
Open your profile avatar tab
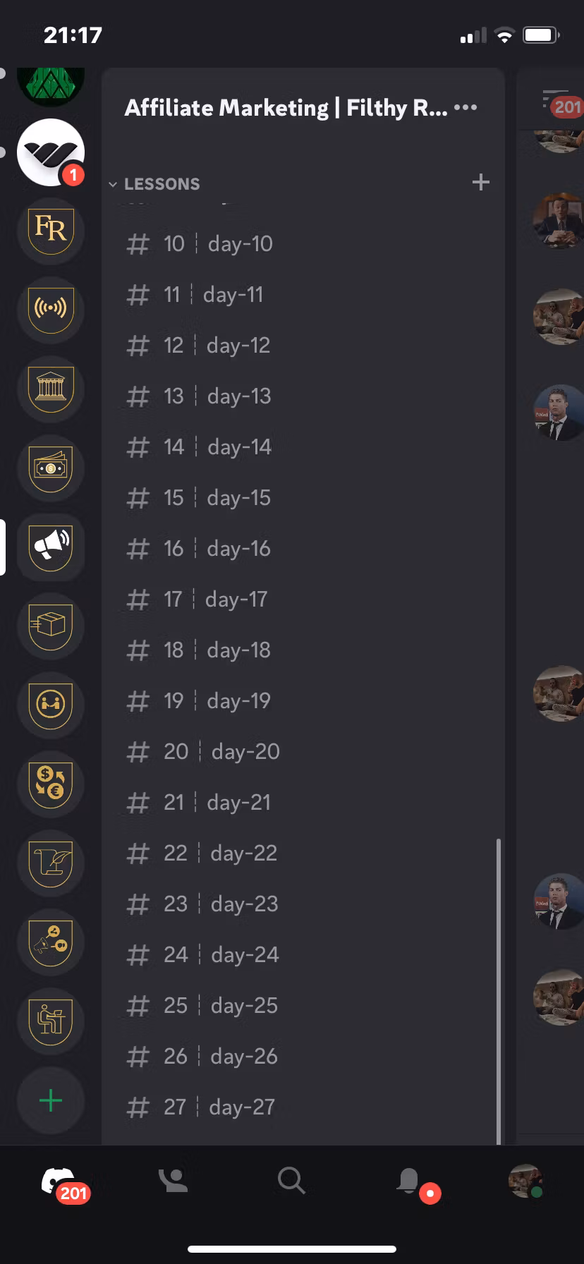pos(525,1180)
